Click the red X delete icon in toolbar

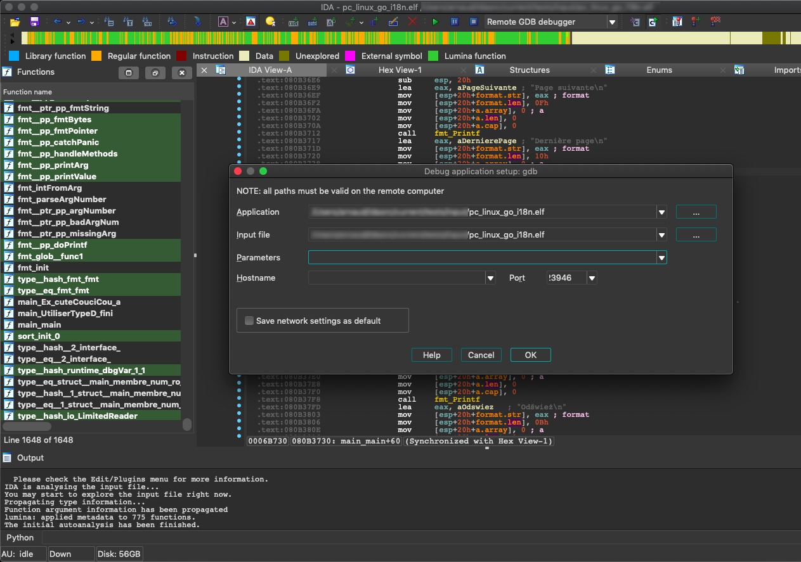point(412,22)
